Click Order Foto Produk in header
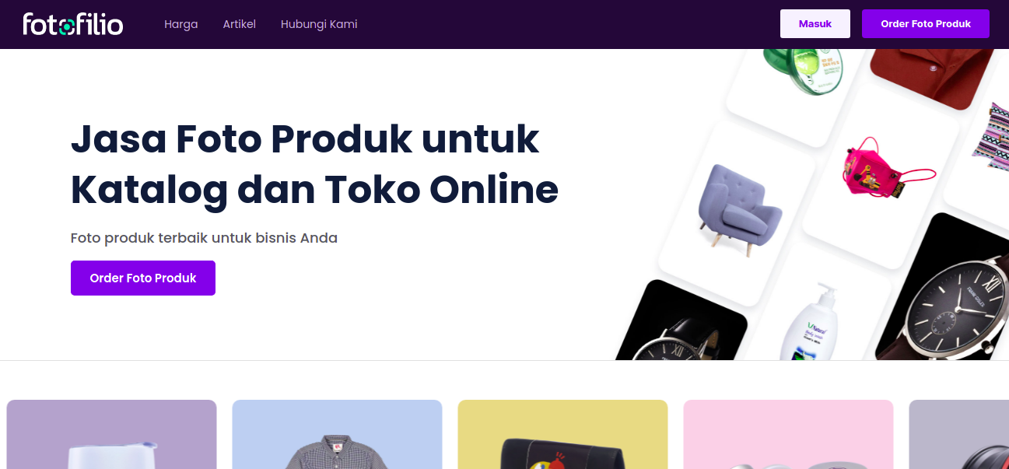This screenshot has height=469, width=1009. (x=926, y=24)
